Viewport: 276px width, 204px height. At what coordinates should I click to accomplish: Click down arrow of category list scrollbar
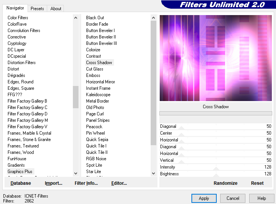click(x=76, y=173)
